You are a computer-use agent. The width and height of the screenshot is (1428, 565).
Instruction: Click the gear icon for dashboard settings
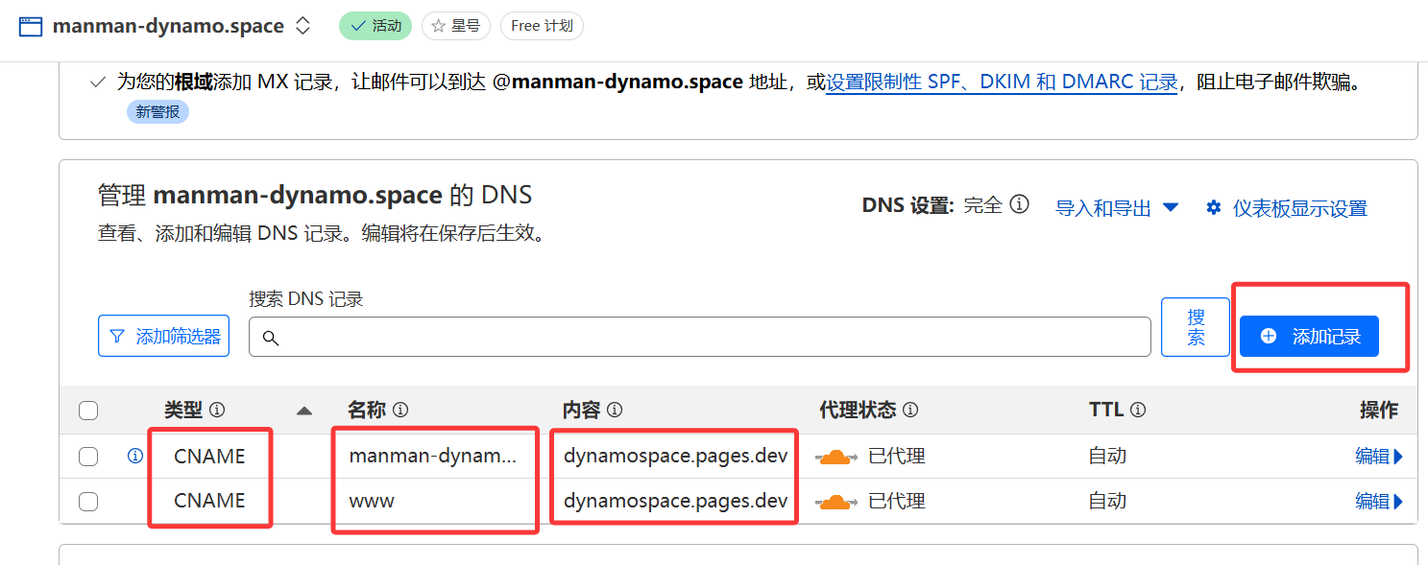pos(1214,208)
